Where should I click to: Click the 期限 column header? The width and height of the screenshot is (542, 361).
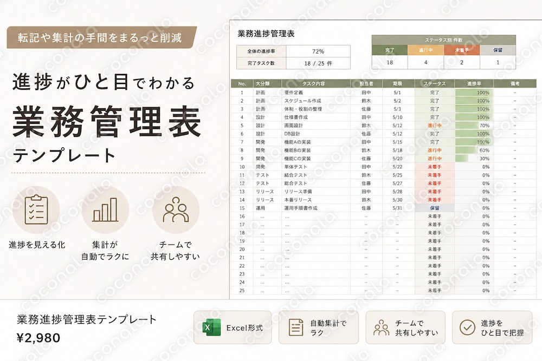[x=397, y=83]
